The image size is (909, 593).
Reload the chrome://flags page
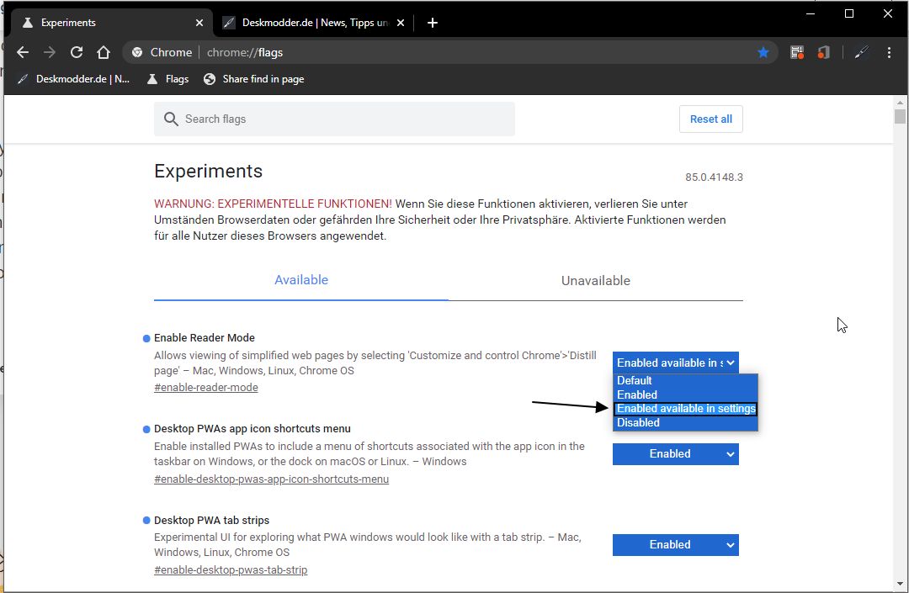(x=77, y=53)
